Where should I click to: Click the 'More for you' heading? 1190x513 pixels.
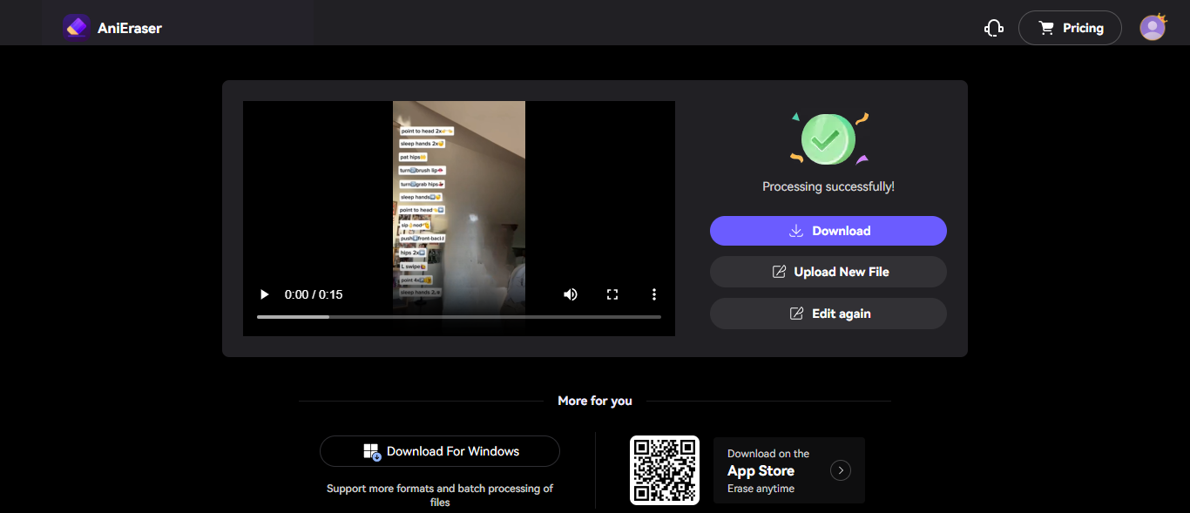point(595,401)
